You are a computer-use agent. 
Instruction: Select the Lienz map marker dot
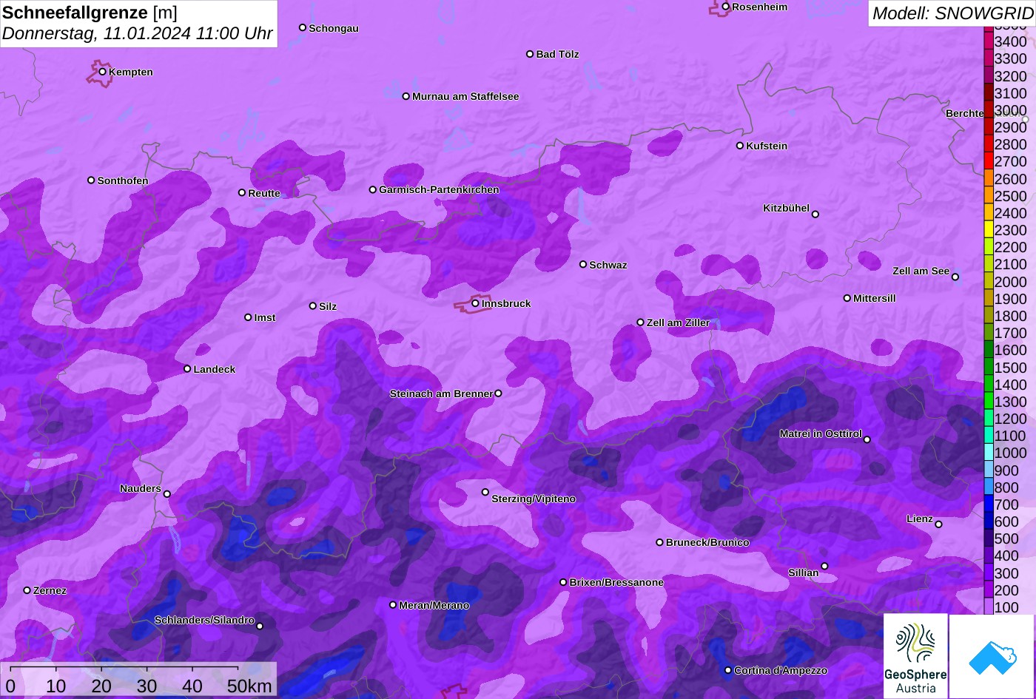tap(938, 524)
